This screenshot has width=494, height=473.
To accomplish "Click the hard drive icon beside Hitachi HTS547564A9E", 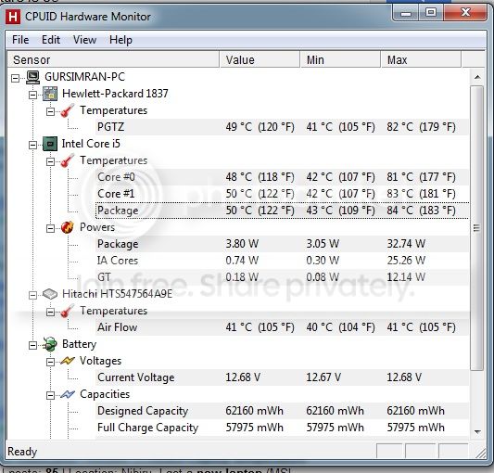I will pos(50,294).
